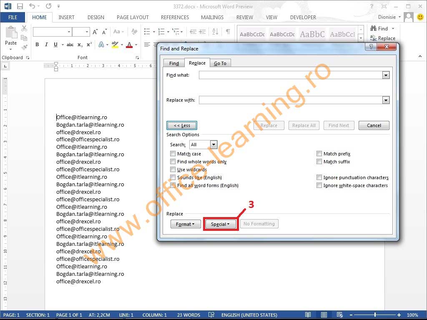Click the Cancel button
The image size is (427, 320).
pyautogui.click(x=374, y=125)
